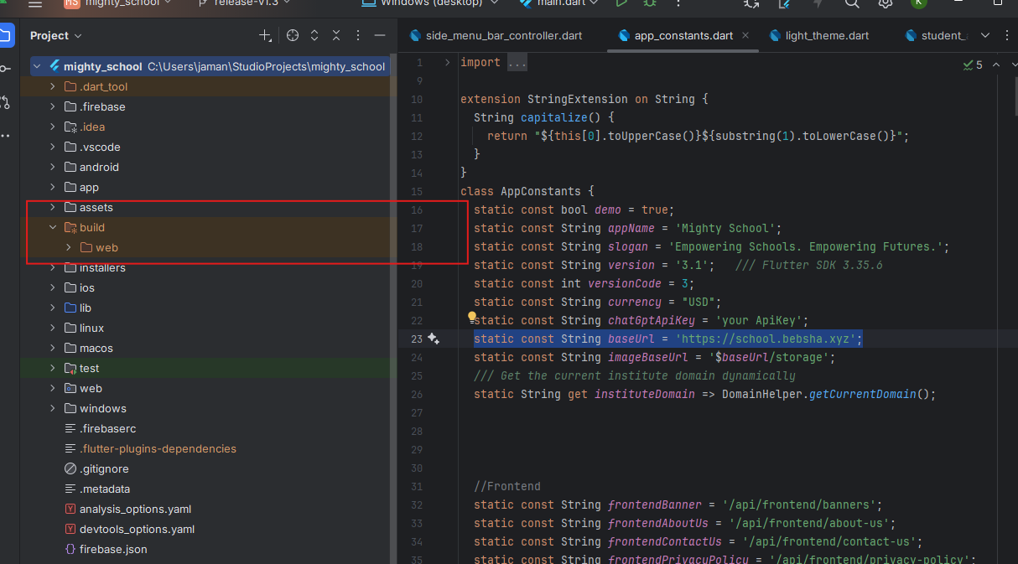Click the lightbulb on line 22

pyautogui.click(x=472, y=318)
